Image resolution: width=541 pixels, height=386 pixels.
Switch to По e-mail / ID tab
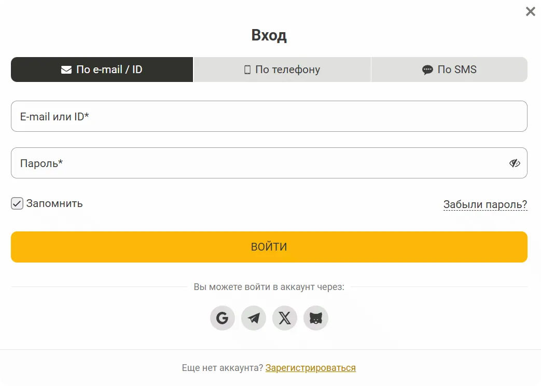[102, 70]
